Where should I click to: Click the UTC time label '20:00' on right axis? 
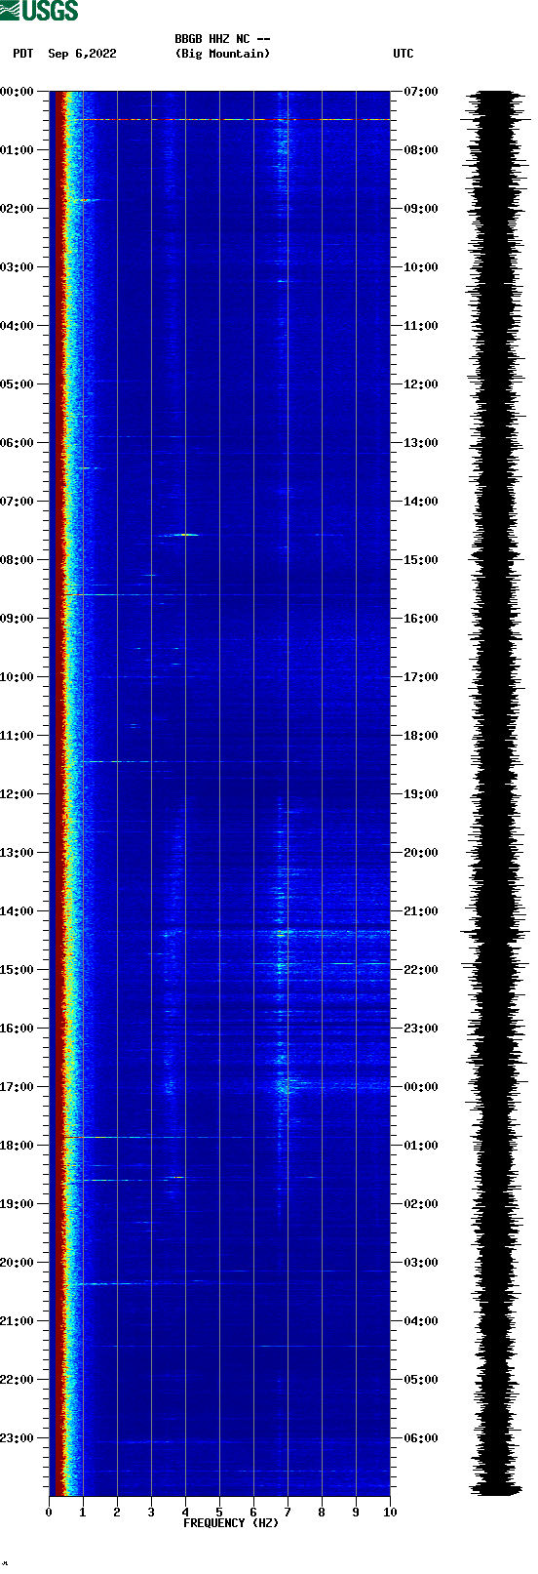[x=421, y=853]
